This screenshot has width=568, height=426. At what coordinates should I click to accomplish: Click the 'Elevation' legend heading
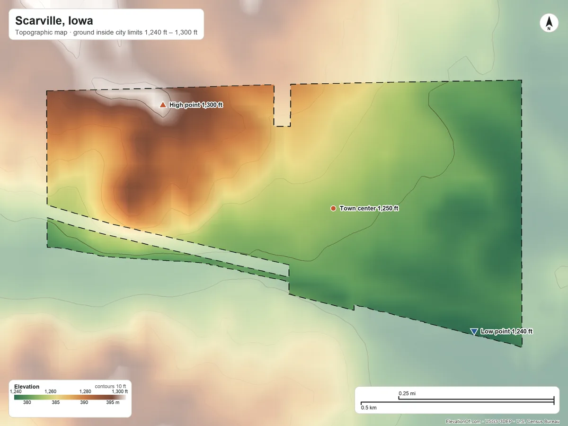click(27, 387)
